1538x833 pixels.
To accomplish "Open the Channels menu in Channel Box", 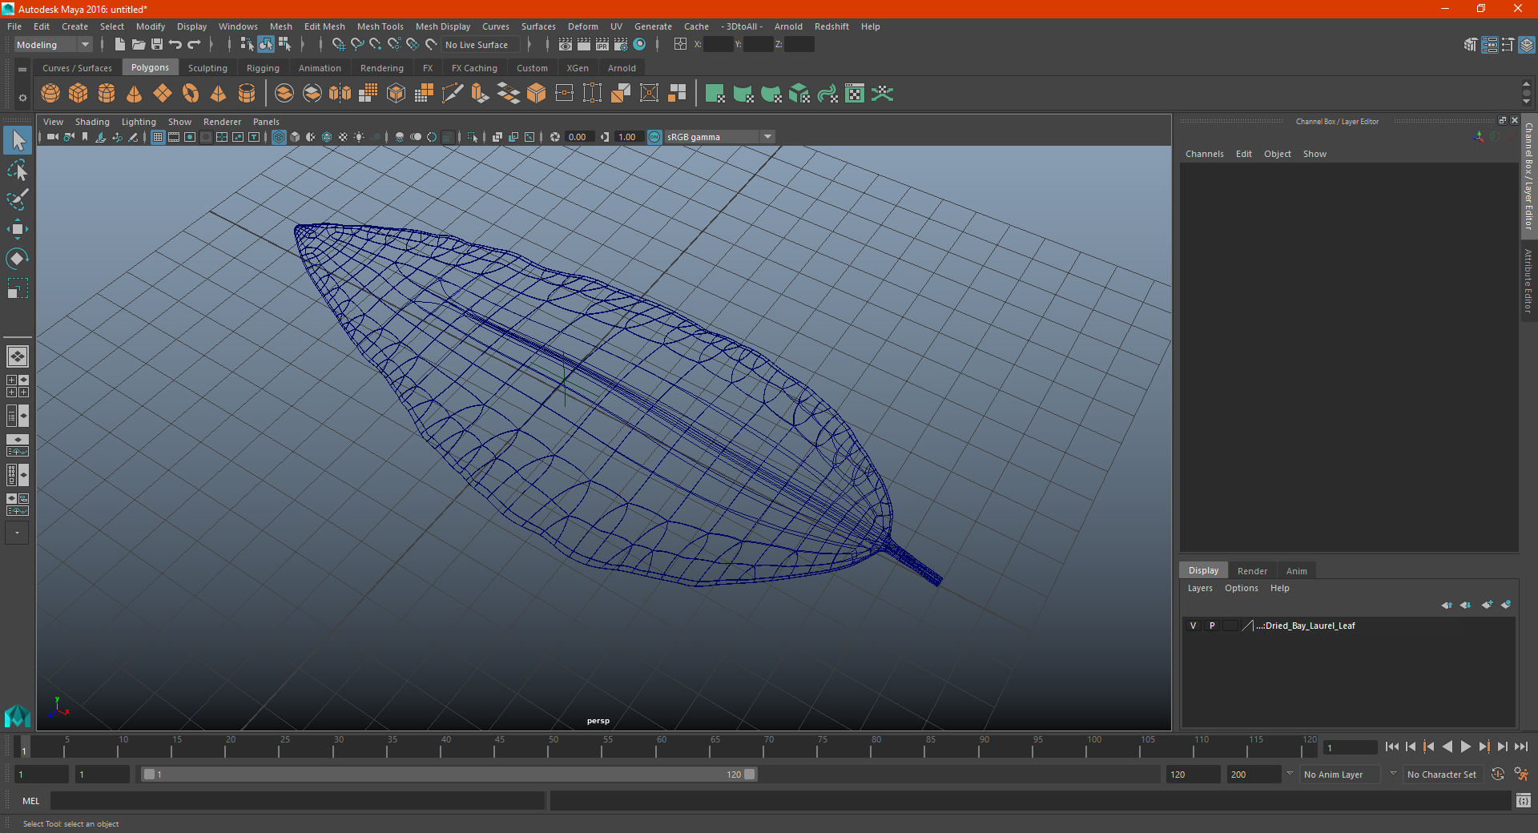I will pos(1204,154).
